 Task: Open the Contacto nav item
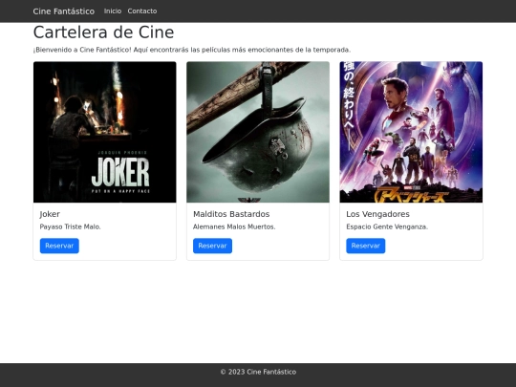(142, 11)
